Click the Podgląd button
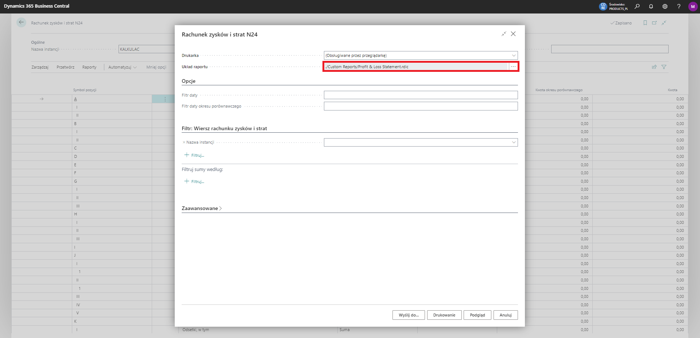This screenshot has width=700, height=338. (x=477, y=315)
